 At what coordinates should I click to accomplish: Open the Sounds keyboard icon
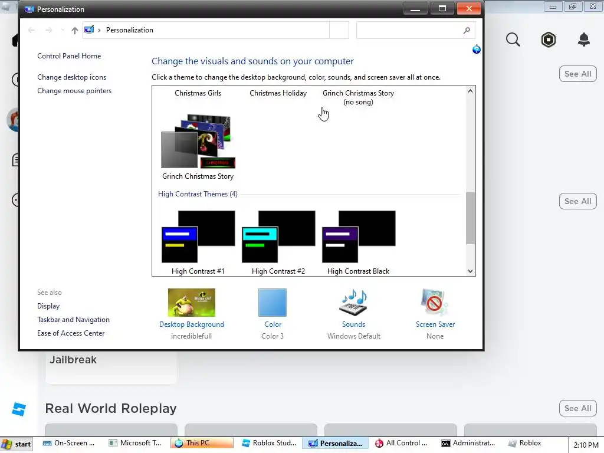[x=353, y=303]
